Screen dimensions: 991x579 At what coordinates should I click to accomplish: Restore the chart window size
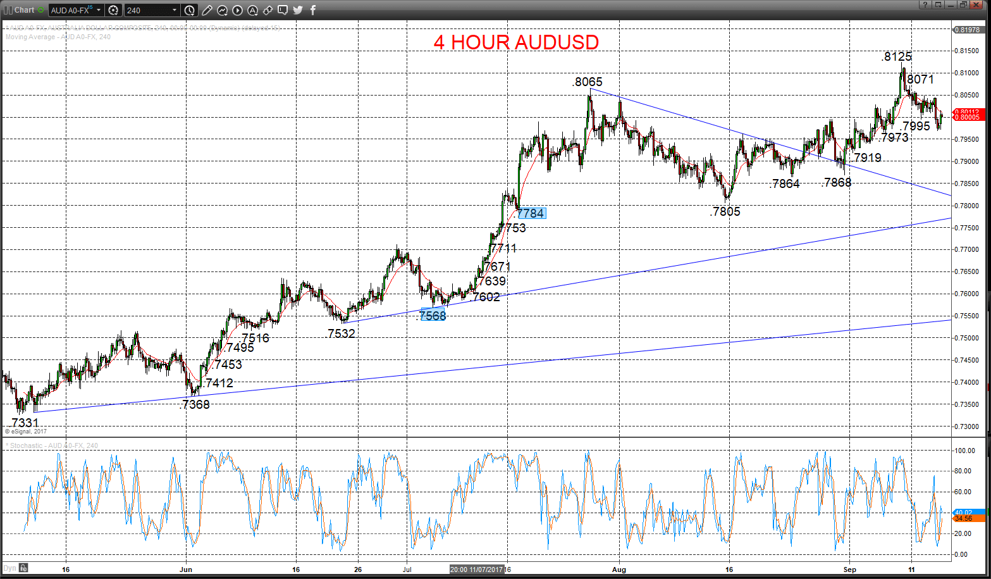click(963, 5)
